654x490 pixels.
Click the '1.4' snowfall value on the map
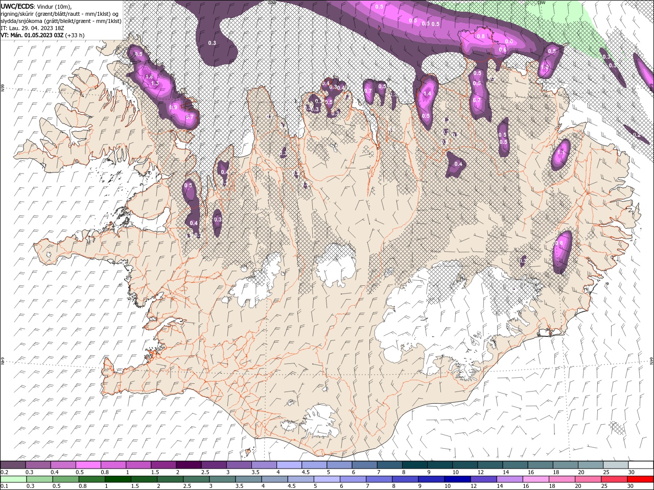pyautogui.click(x=428, y=94)
